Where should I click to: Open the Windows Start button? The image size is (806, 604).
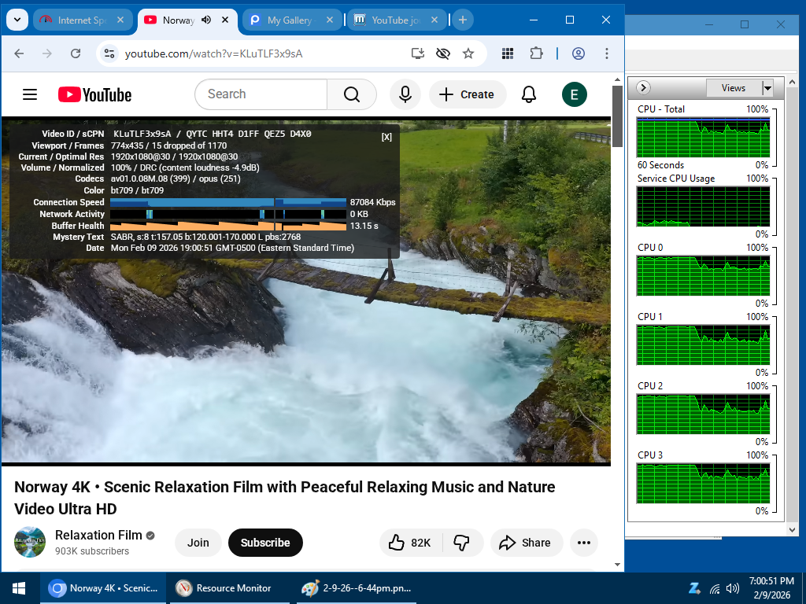coord(19,588)
